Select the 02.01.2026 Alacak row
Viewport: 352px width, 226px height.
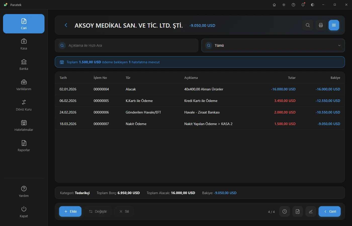(200, 89)
